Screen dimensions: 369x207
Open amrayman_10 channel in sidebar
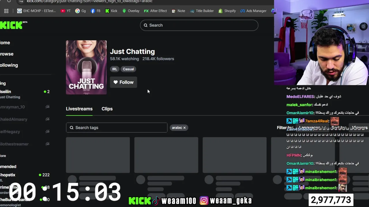pos(25,107)
